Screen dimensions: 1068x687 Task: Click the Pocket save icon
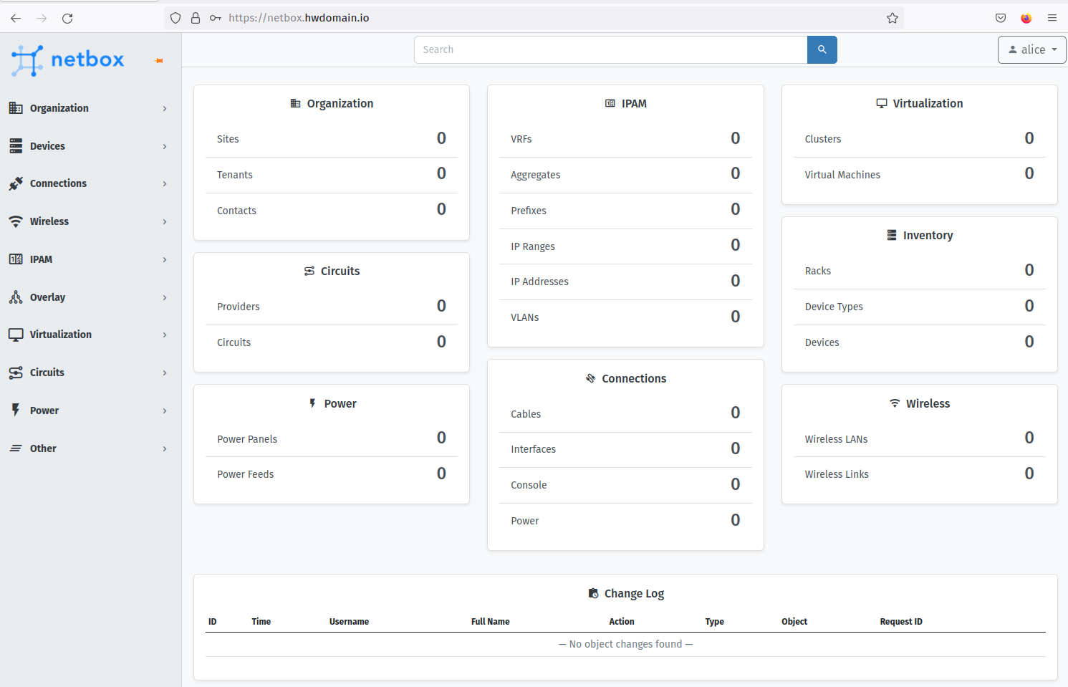[x=1000, y=18]
